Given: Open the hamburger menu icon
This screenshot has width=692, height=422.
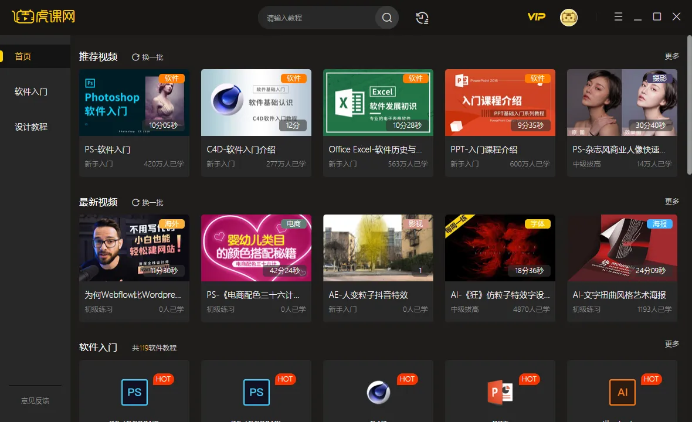Looking at the screenshot, I should pyautogui.click(x=618, y=17).
